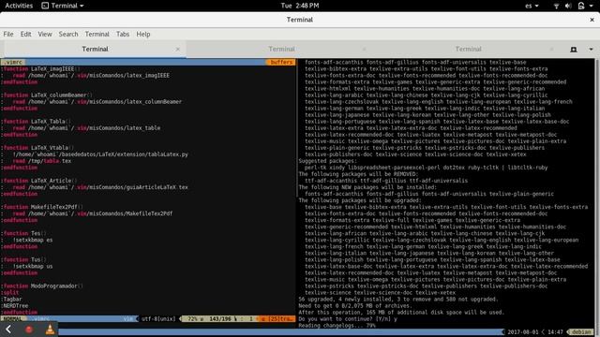Viewport: 600px width, 337px height.
Task: Click the new tab icon in tab bar
Action: (574, 50)
